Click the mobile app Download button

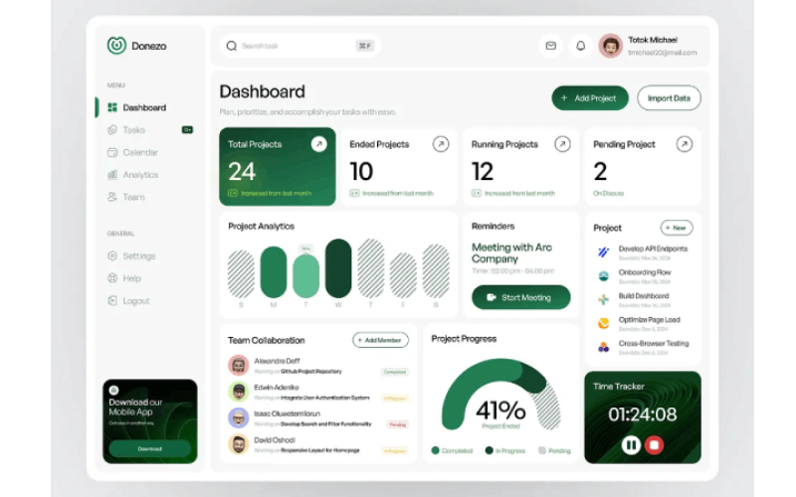pos(150,449)
